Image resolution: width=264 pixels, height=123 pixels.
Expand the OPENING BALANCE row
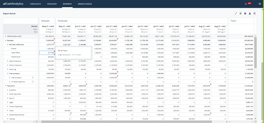click(6, 36)
